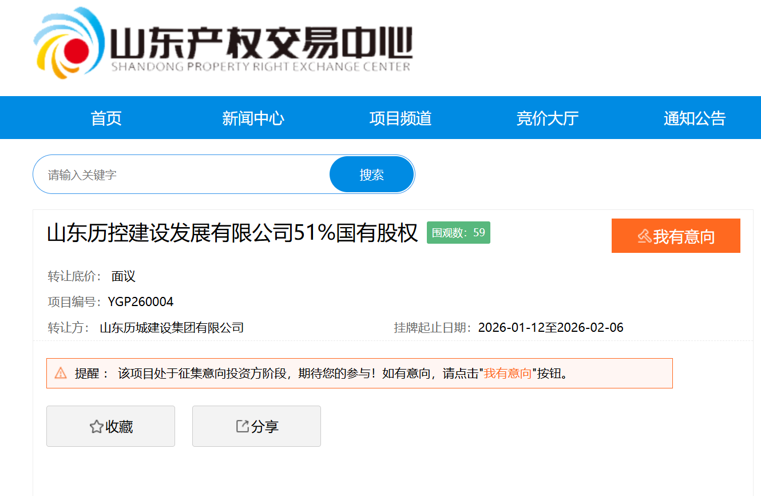This screenshot has height=496, width=761.
Task: Focus the 请输入关键字 search field
Action: tap(183, 174)
